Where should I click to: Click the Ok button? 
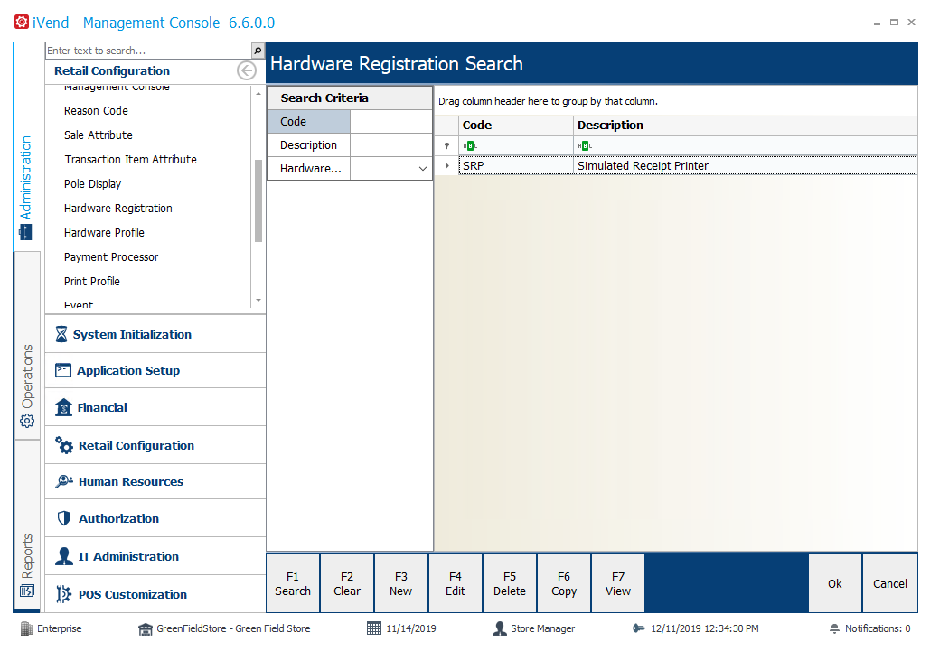[835, 583]
